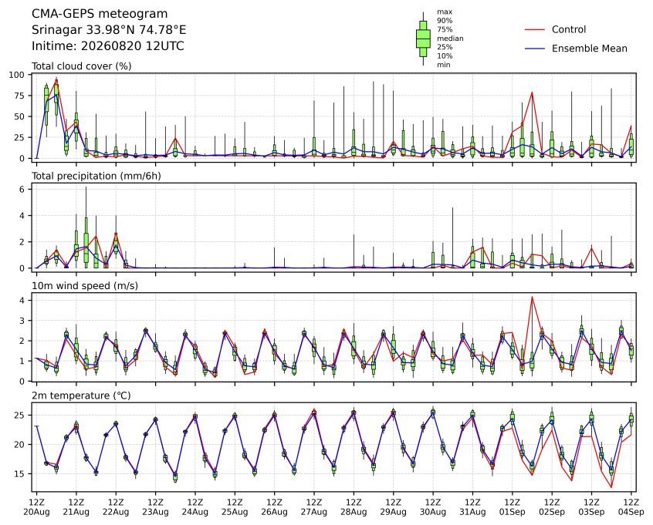Click the Total precipitation panel title
653x525 pixels.
coord(96,176)
